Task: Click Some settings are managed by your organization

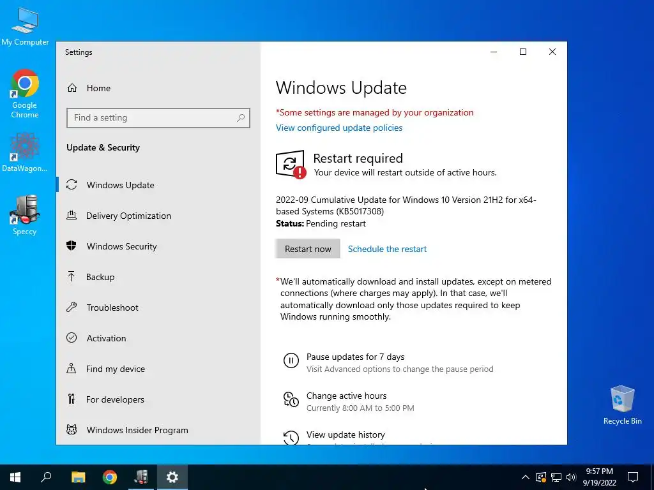Action: 374,112
